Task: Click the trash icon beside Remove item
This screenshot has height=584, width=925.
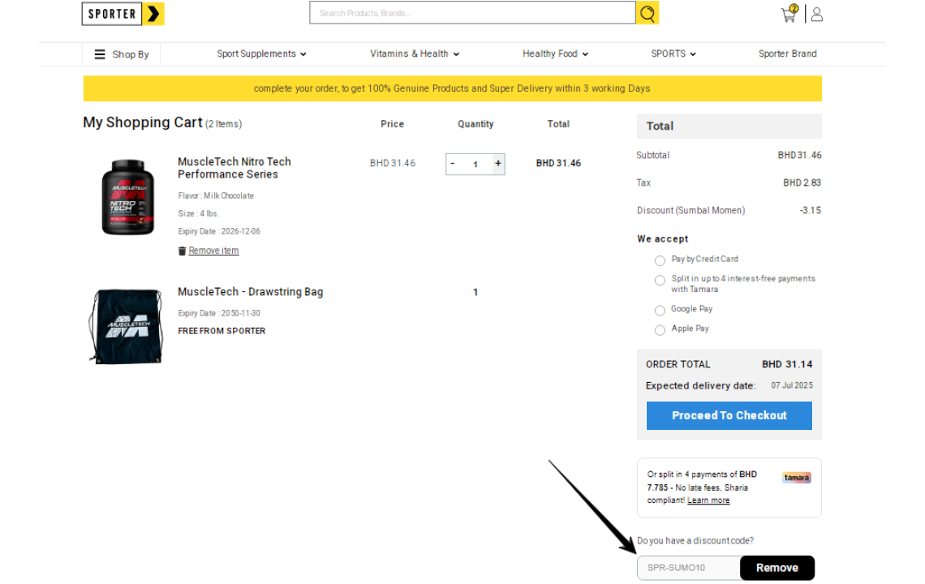Action: [x=182, y=251]
